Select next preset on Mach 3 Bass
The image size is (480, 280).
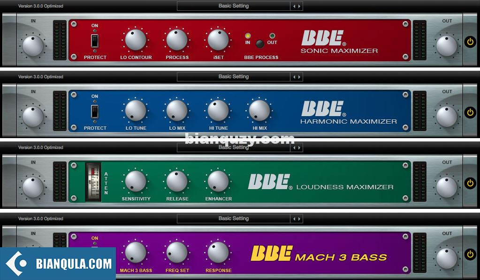click(299, 219)
